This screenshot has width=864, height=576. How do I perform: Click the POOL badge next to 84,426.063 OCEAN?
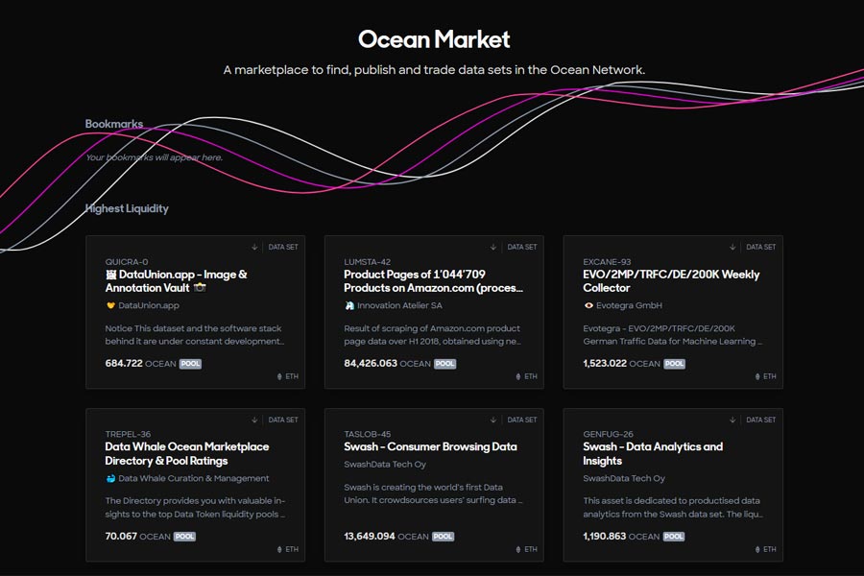tap(444, 364)
